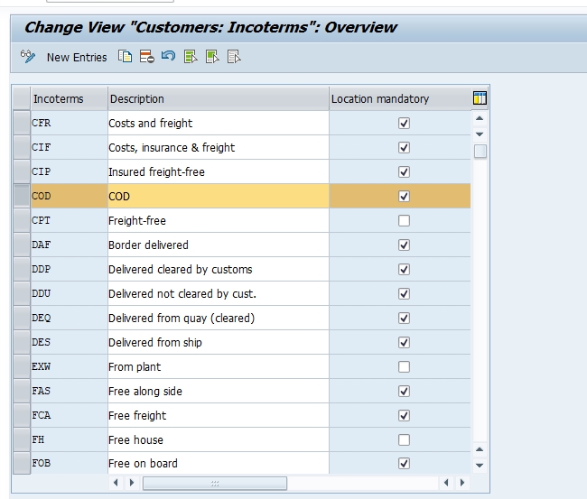Uncheck Location mandatory for FOB
The width and height of the screenshot is (587, 499).
coord(404,464)
